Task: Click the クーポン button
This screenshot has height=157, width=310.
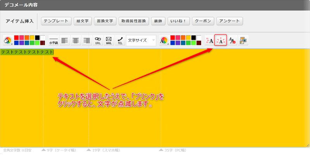Action: click(x=203, y=21)
